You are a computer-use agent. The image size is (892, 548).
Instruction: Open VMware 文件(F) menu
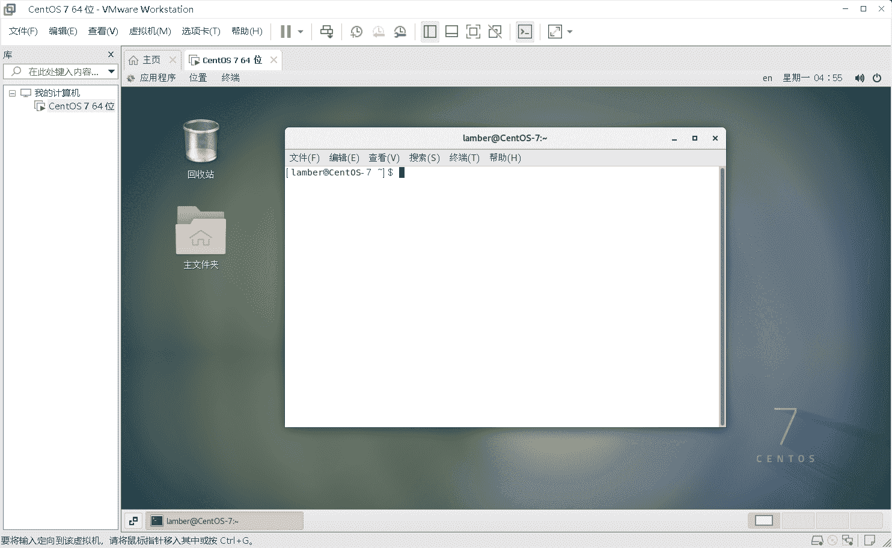tap(23, 31)
